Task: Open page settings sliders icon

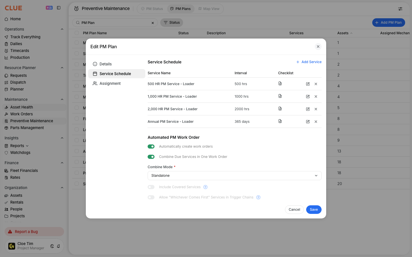Action: [x=400, y=9]
